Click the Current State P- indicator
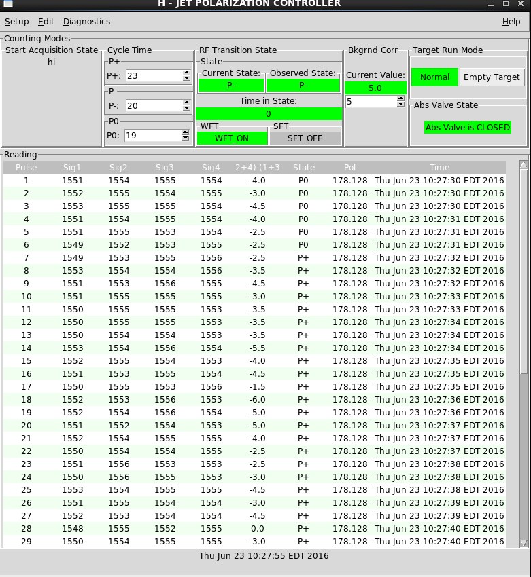This screenshot has height=577, width=531. 231,86
